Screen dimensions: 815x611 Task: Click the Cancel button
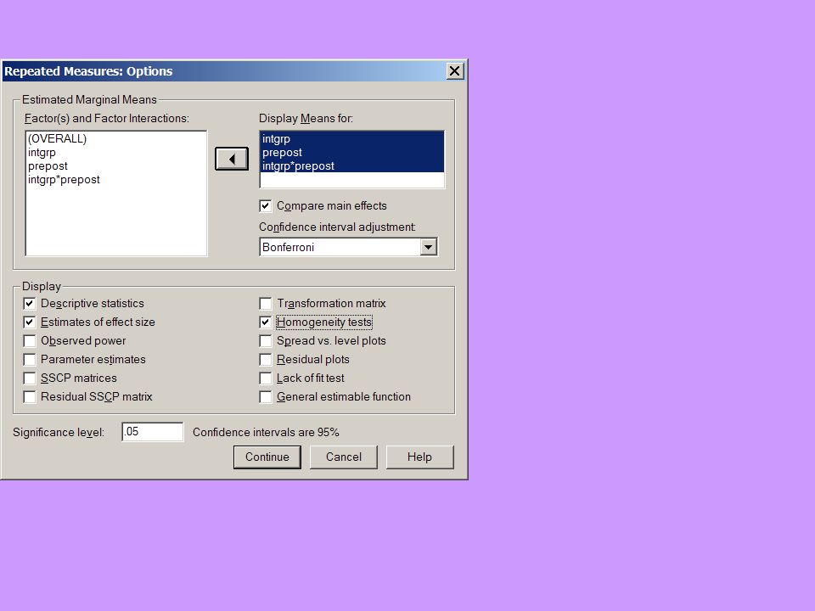[x=344, y=457]
